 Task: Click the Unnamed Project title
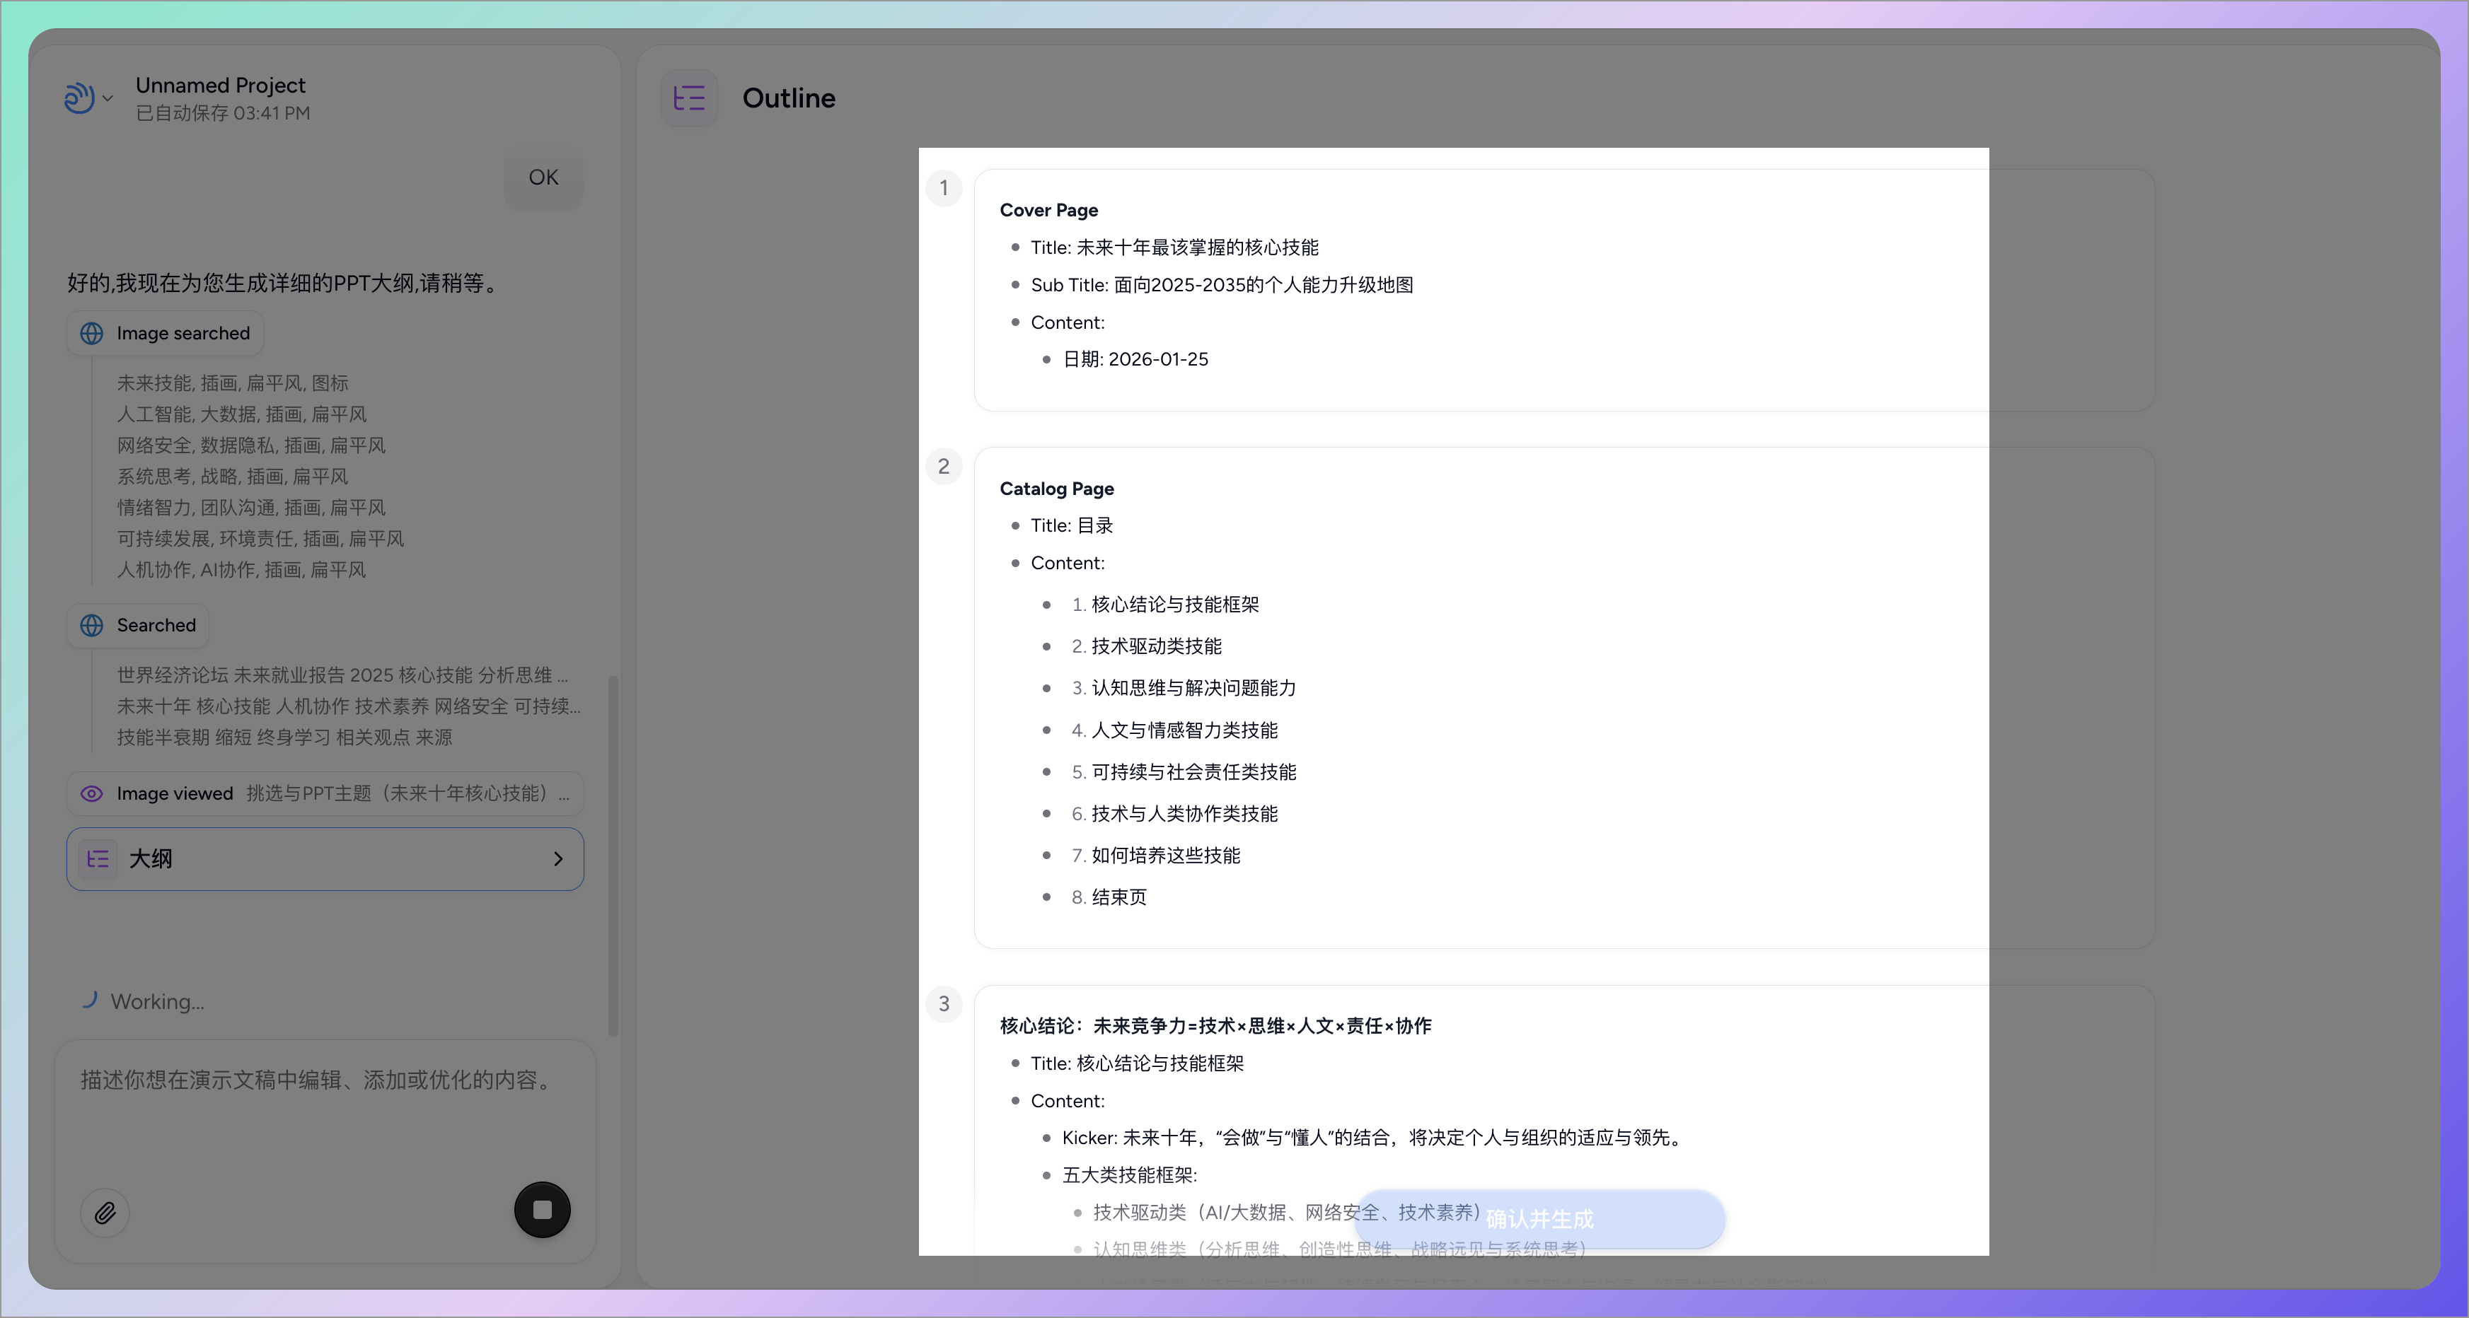tap(221, 86)
